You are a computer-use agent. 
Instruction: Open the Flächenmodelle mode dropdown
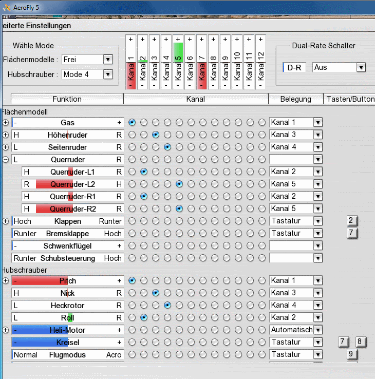(x=107, y=60)
